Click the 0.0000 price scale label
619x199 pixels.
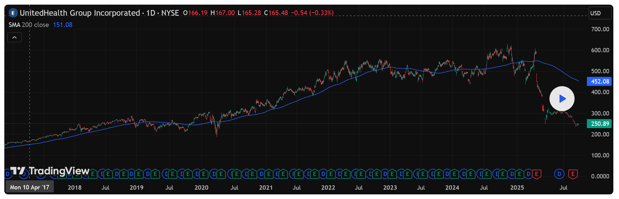click(x=600, y=176)
